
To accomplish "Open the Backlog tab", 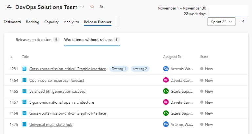I will (32, 22).
